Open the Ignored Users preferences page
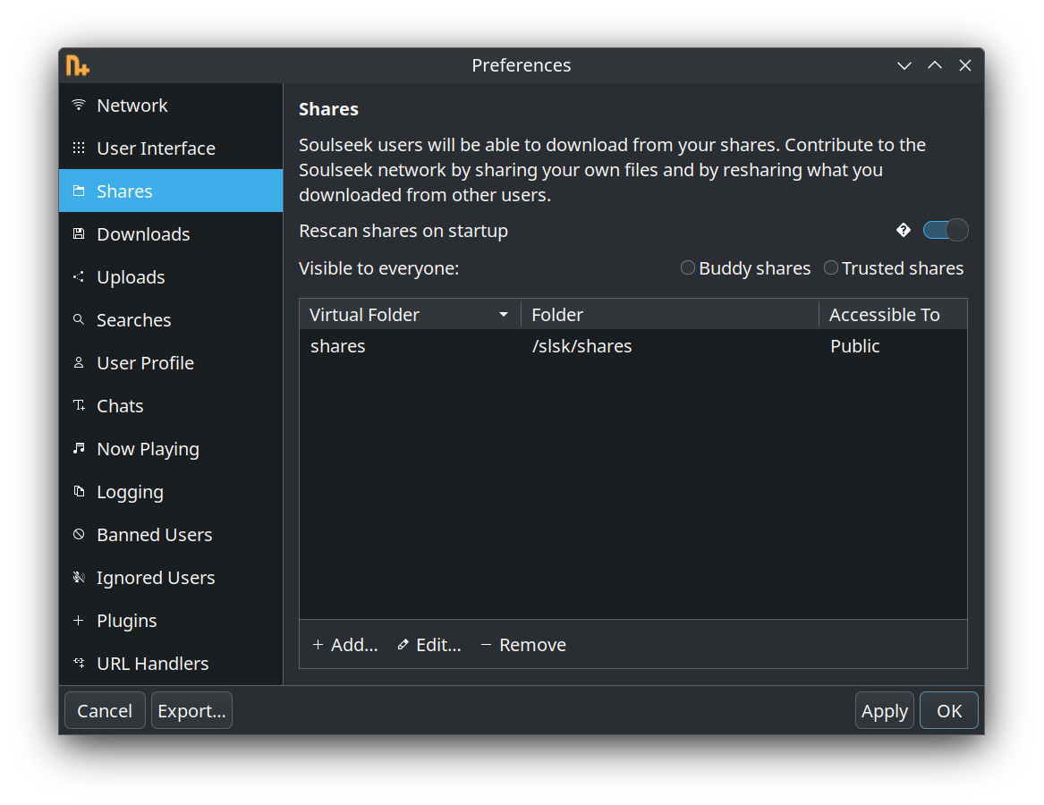 [x=171, y=577]
